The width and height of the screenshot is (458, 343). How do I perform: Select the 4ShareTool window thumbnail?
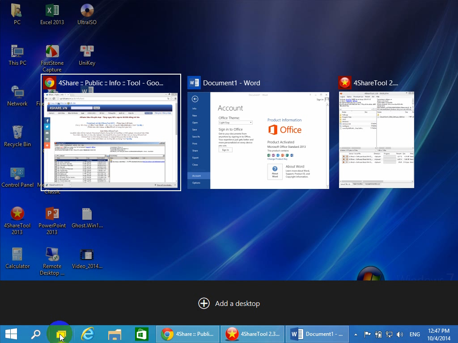click(377, 140)
